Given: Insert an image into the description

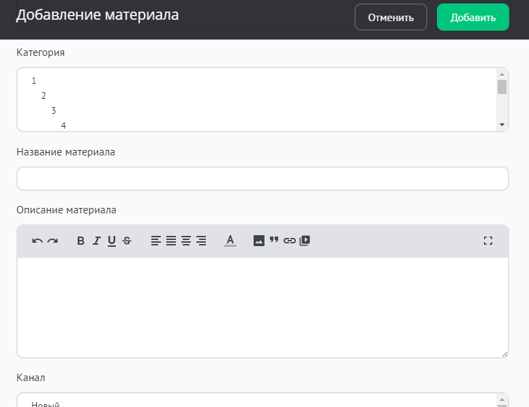Looking at the screenshot, I should coord(259,241).
